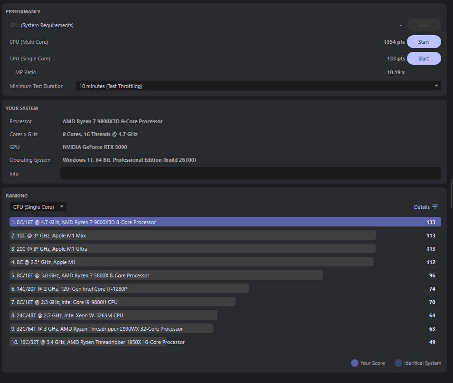Click the PERFORMANCE section heading
The image size is (453, 383).
coord(23,11)
